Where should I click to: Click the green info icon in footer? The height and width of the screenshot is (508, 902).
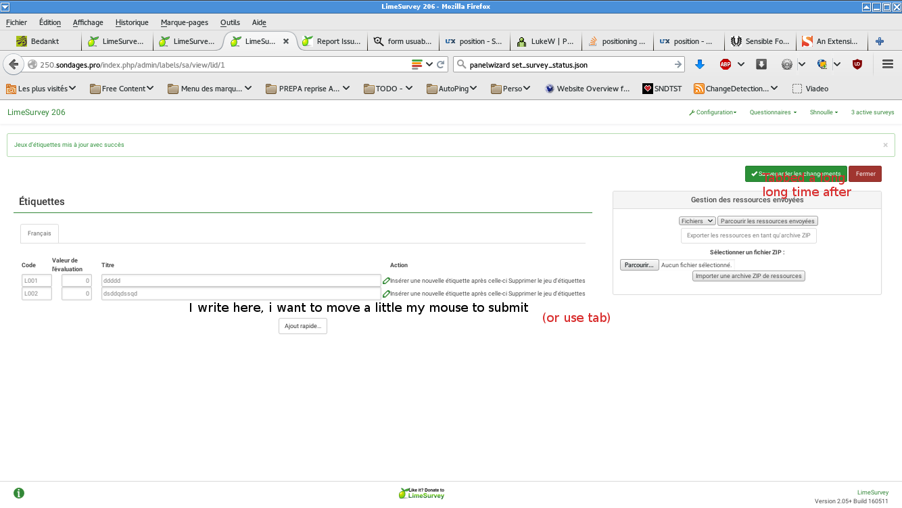19,493
